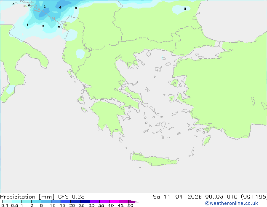Viewport: 267px width, 207px height.
Task: Click the precipitation value '2' on the map
Action: (x=45, y=6)
